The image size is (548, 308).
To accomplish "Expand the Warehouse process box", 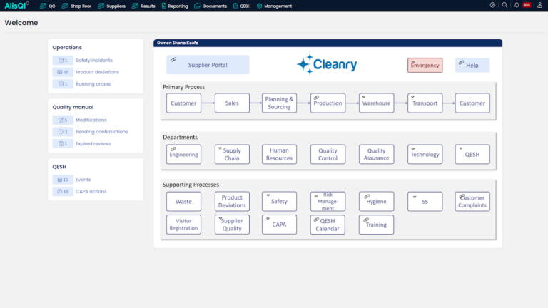I will pyautogui.click(x=377, y=103).
